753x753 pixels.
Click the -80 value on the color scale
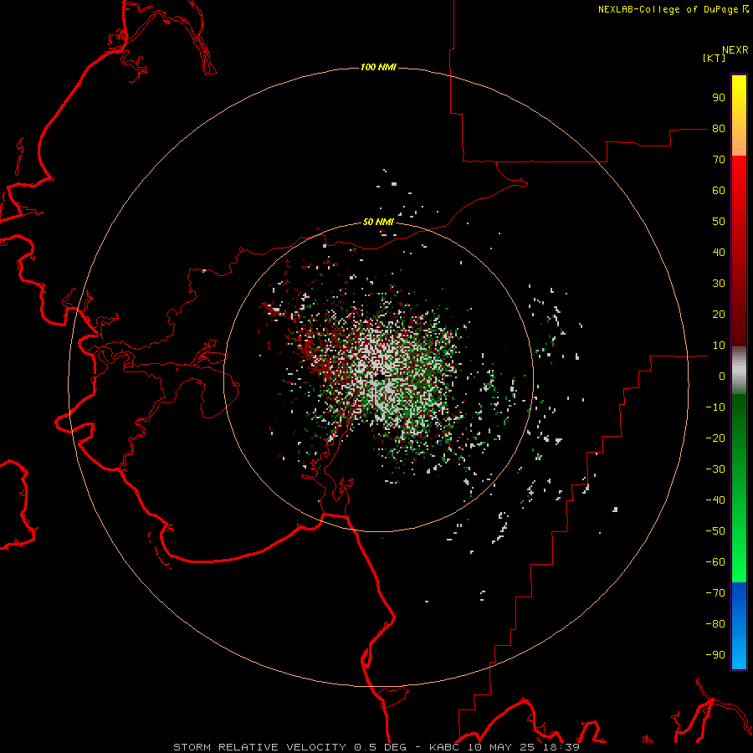point(715,624)
